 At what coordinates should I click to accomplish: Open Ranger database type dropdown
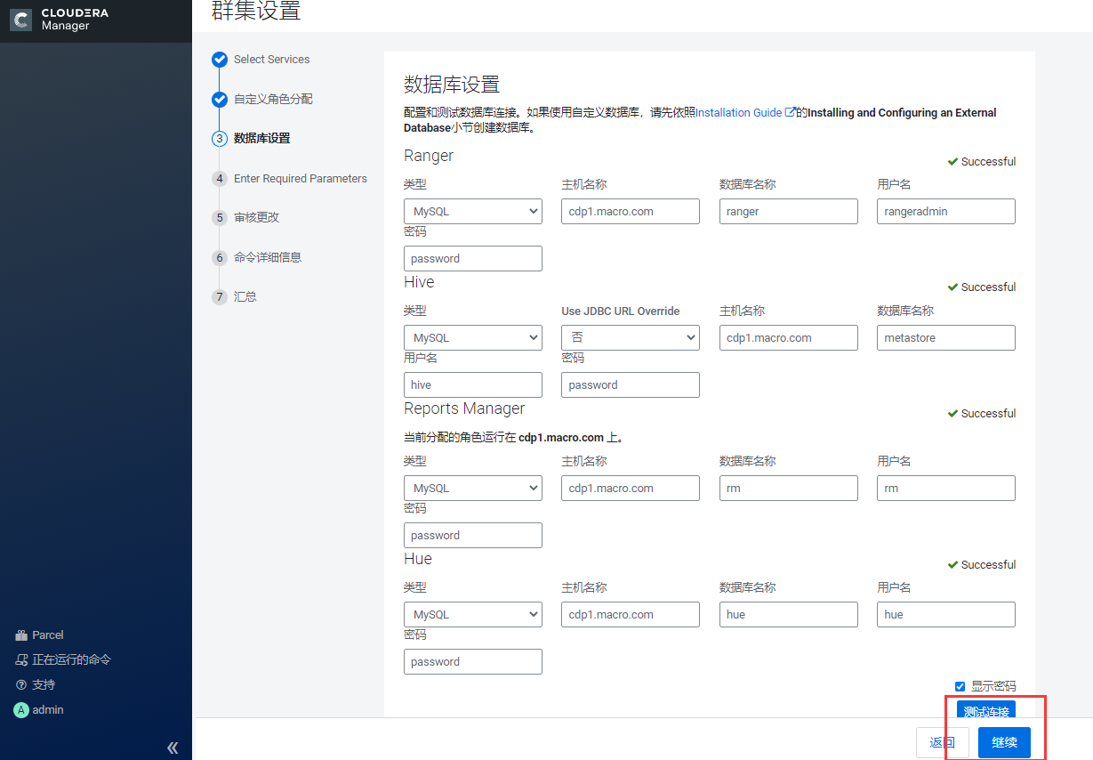(x=473, y=211)
